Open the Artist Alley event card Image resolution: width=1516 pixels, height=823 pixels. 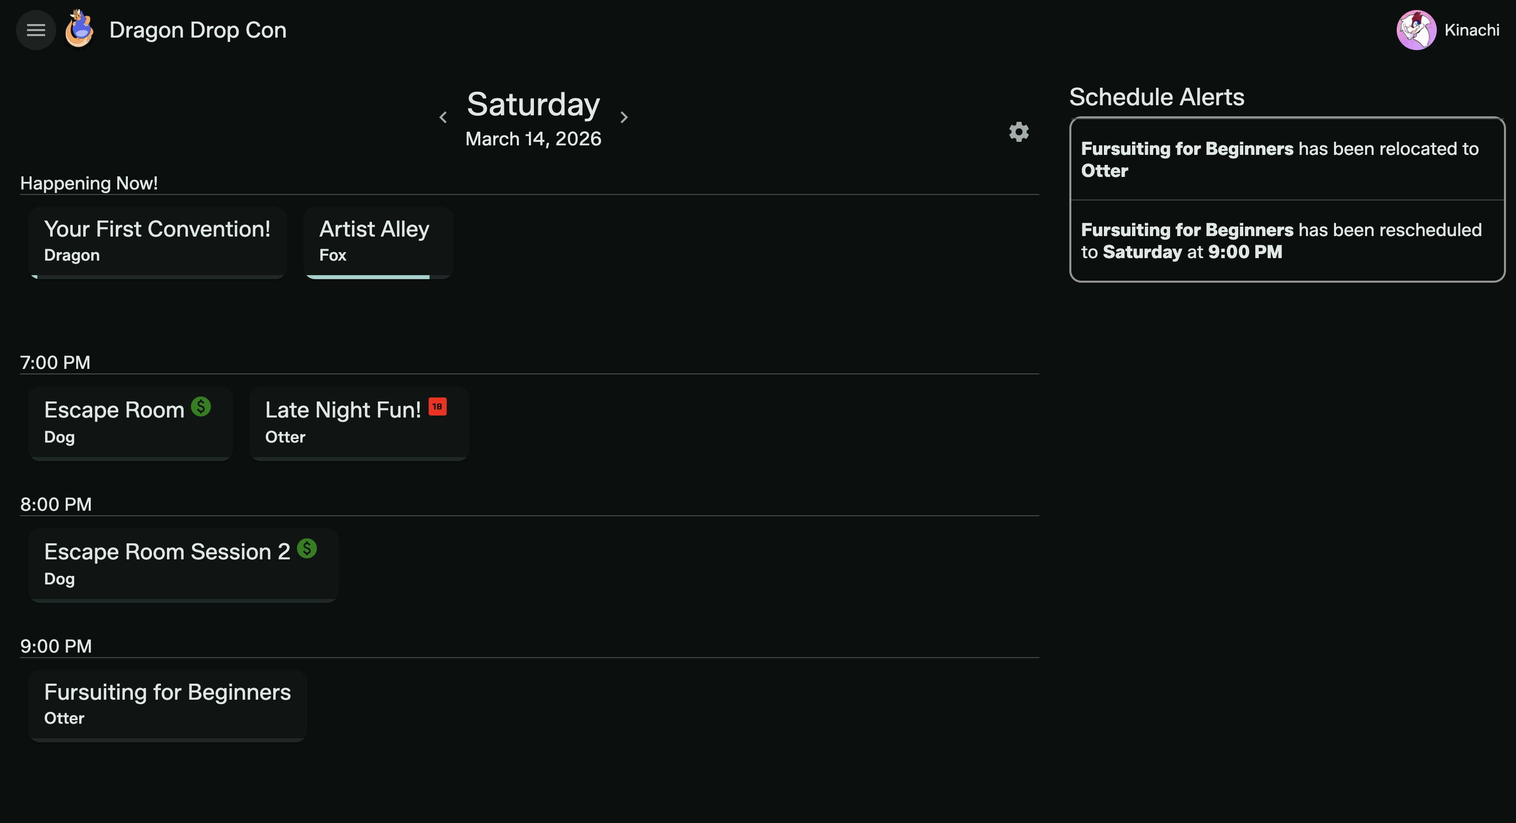pos(378,241)
